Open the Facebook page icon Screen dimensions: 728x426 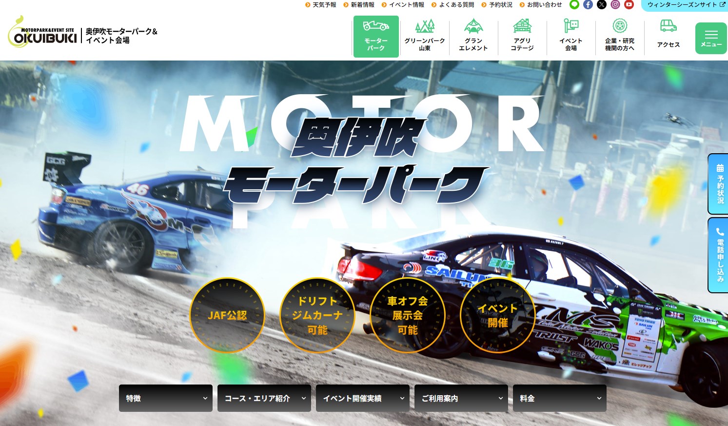coord(588,5)
